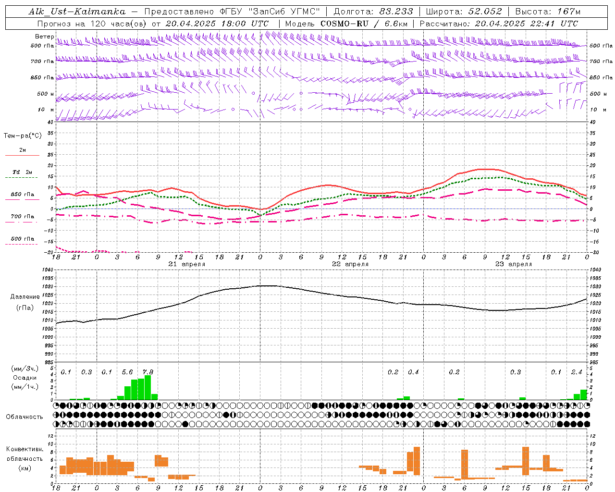Click the 'Модель COSMO-RU / 6.6км' text
Image resolution: width=615 pixels, height=492 pixels.
coord(346,24)
